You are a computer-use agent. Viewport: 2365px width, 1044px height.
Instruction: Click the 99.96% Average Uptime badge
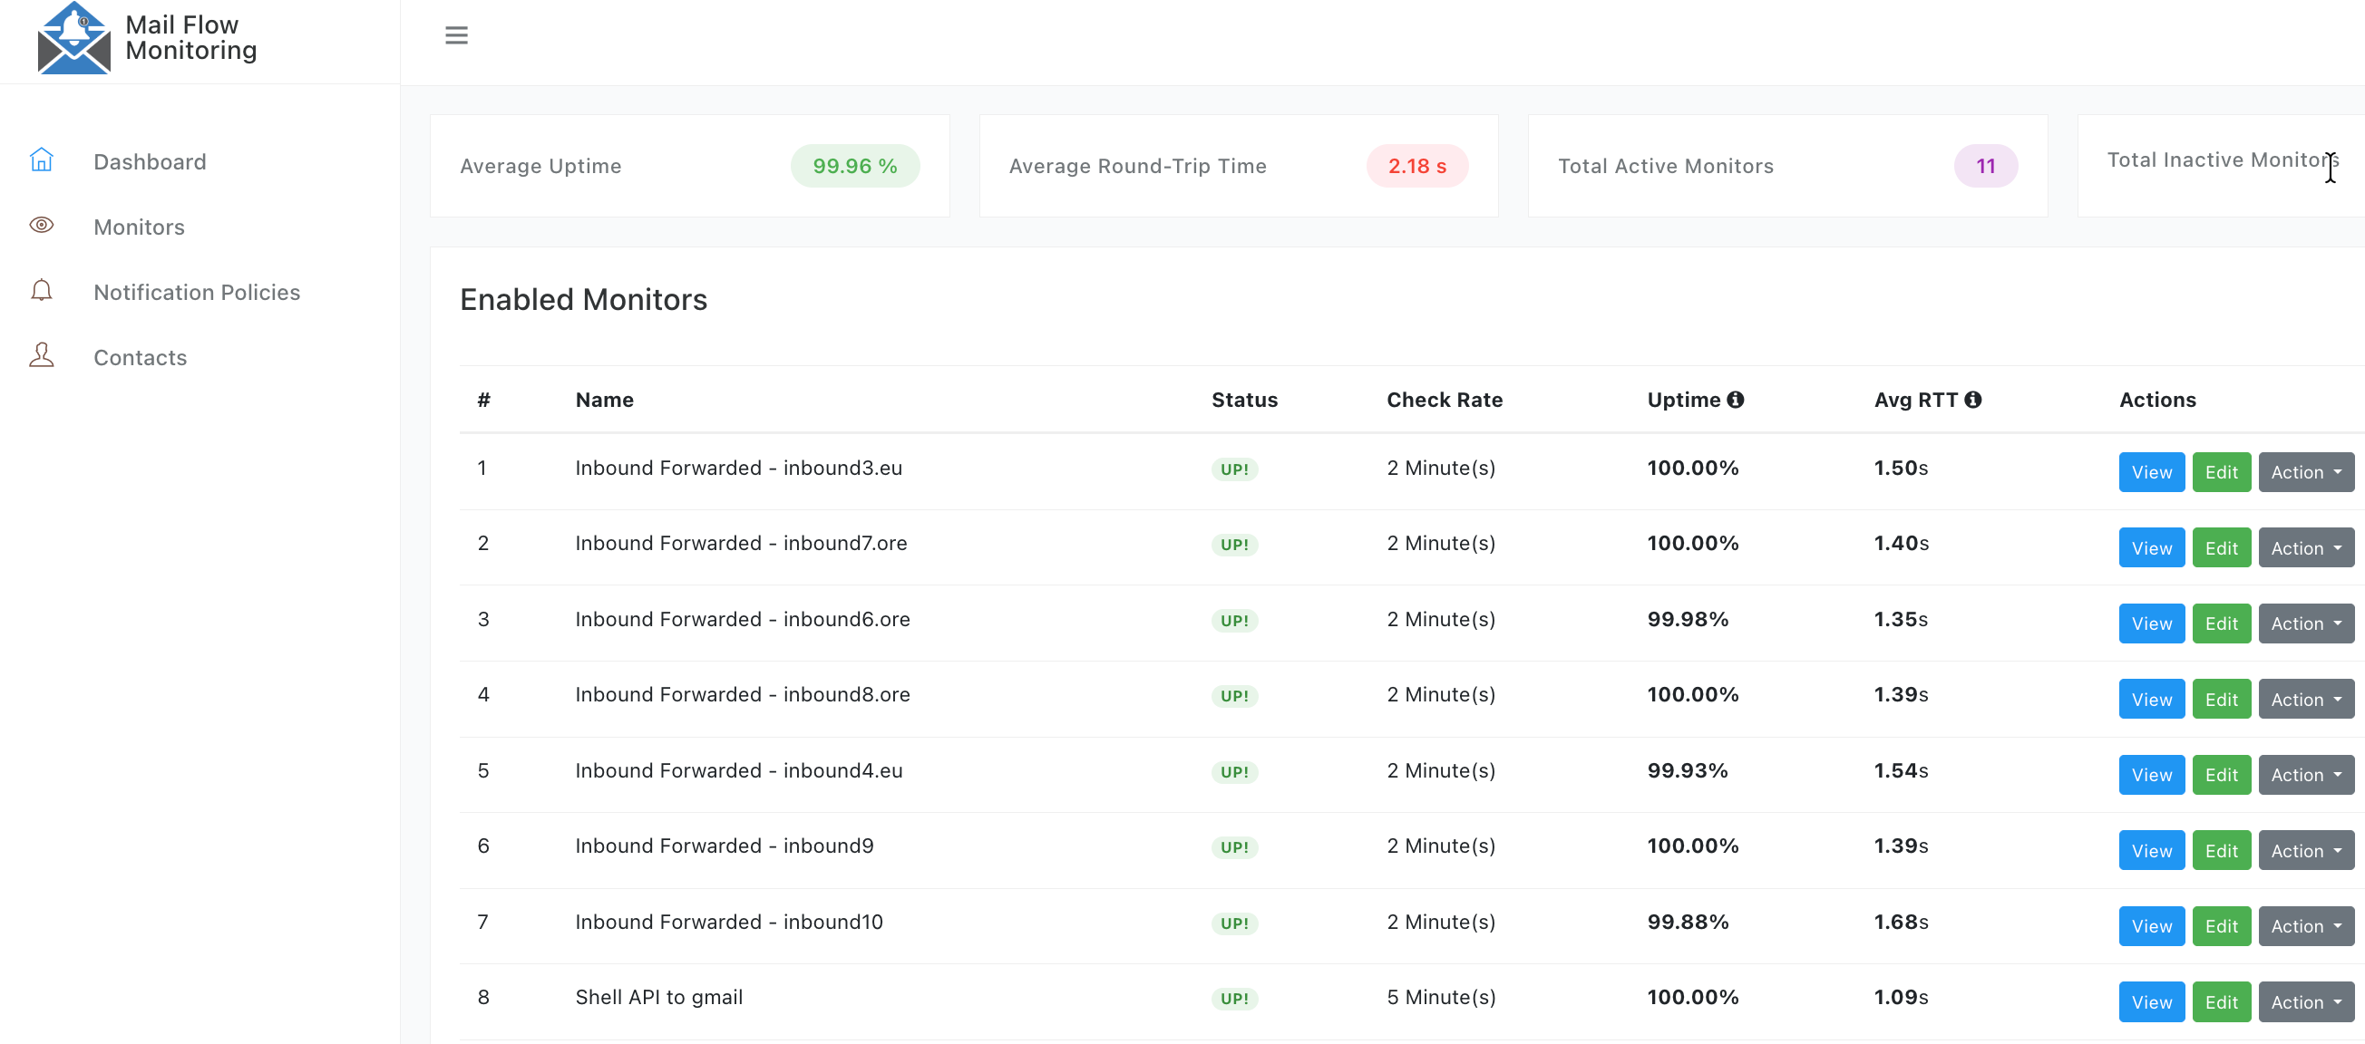point(854,166)
